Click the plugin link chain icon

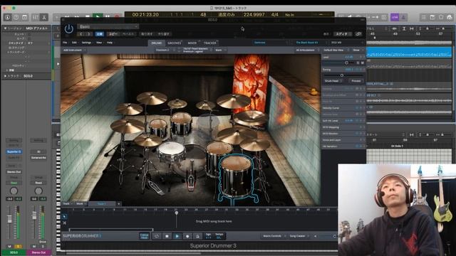[358, 34]
